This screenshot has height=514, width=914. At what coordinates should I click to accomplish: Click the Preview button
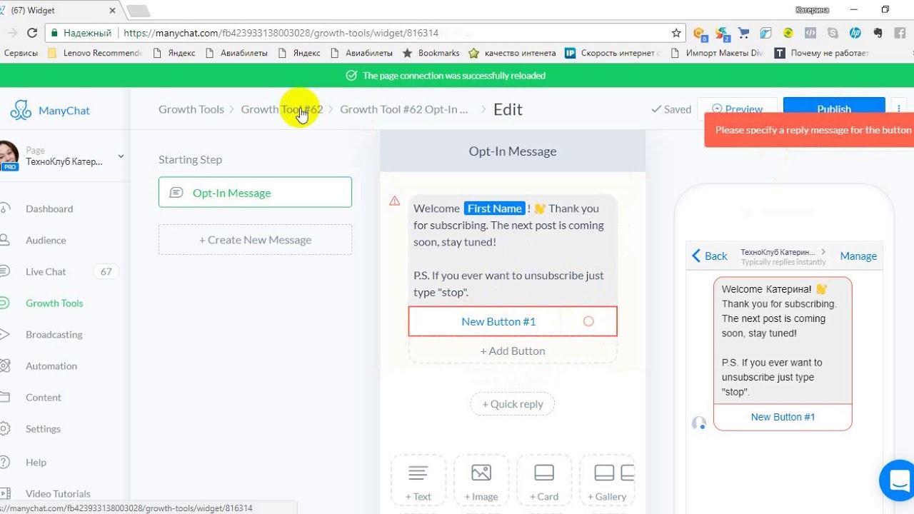click(x=737, y=109)
